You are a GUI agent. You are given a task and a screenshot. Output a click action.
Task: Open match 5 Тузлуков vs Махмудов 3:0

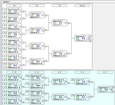tap(14, 42)
